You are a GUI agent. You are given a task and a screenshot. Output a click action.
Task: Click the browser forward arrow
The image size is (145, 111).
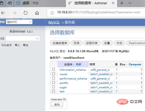point(14,13)
